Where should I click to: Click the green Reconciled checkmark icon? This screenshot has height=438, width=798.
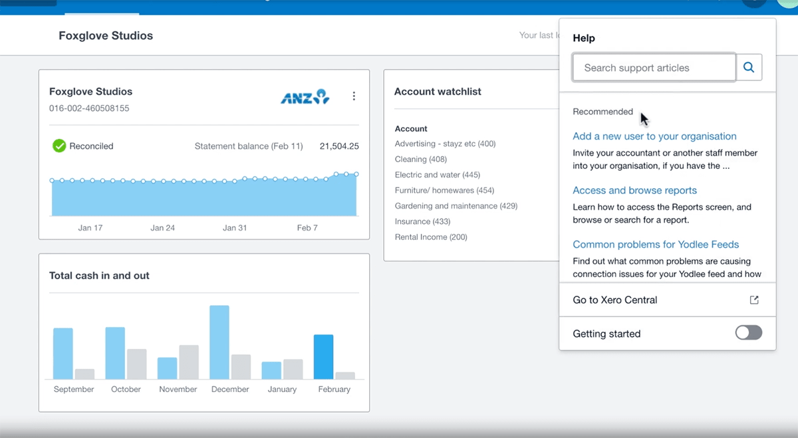(59, 146)
